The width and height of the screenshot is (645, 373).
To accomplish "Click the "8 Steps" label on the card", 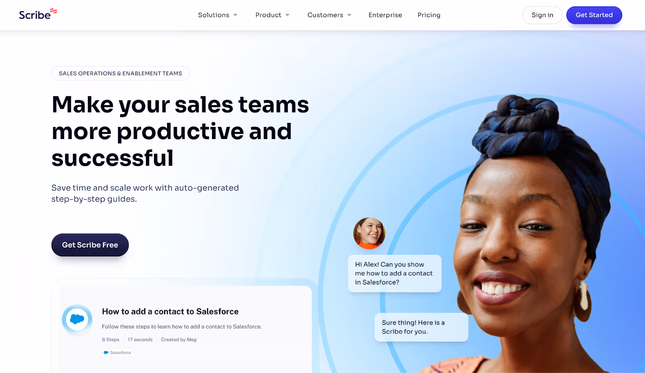I will [110, 340].
